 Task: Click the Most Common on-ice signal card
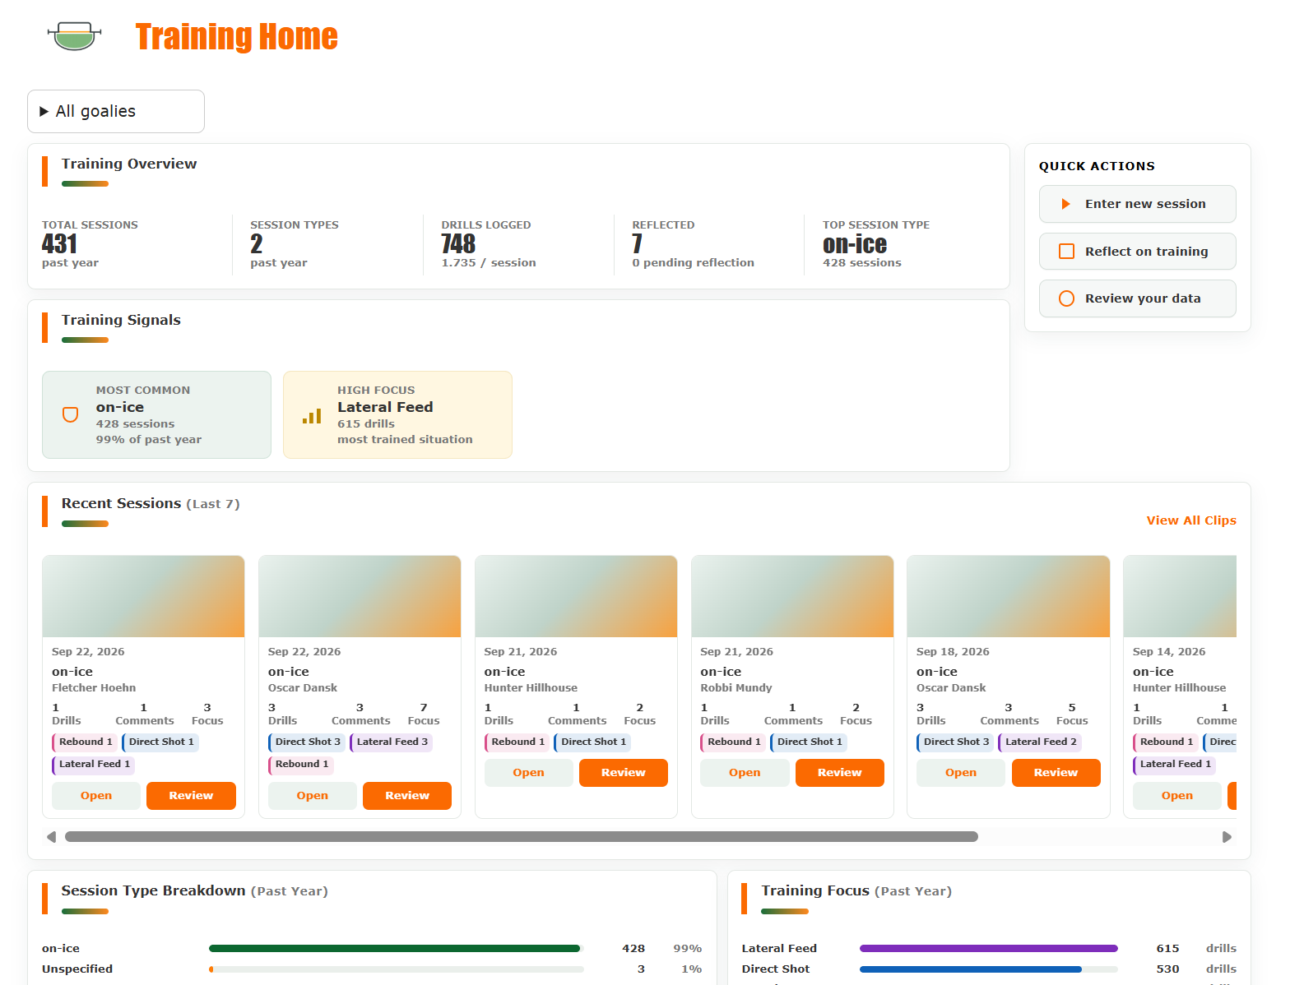pos(156,414)
